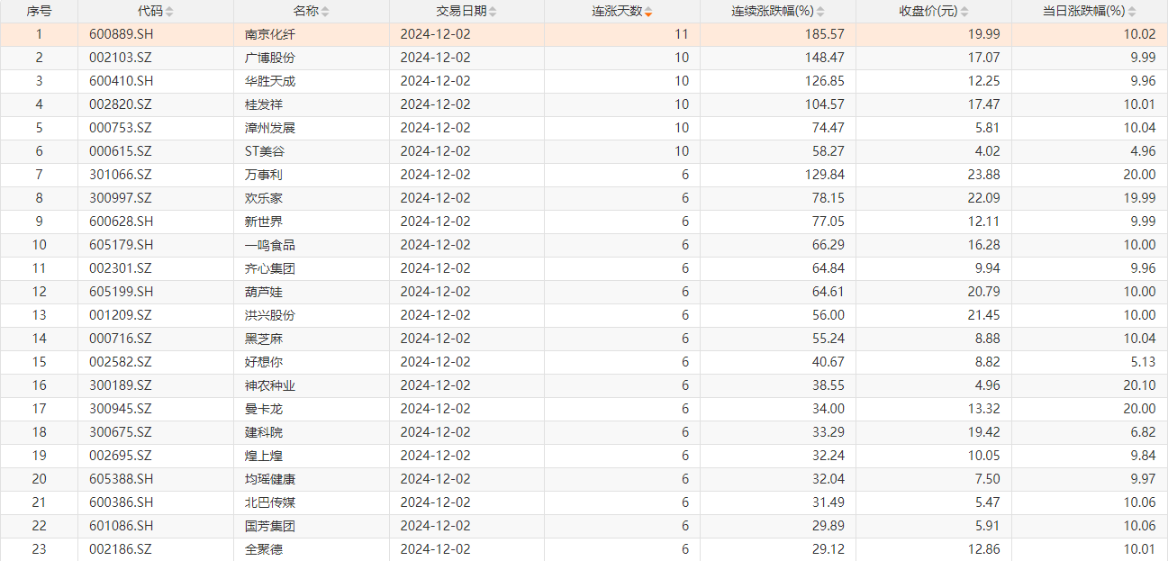1168x561 pixels.
Task: Open stock name 全聚德
Action: coord(264,549)
